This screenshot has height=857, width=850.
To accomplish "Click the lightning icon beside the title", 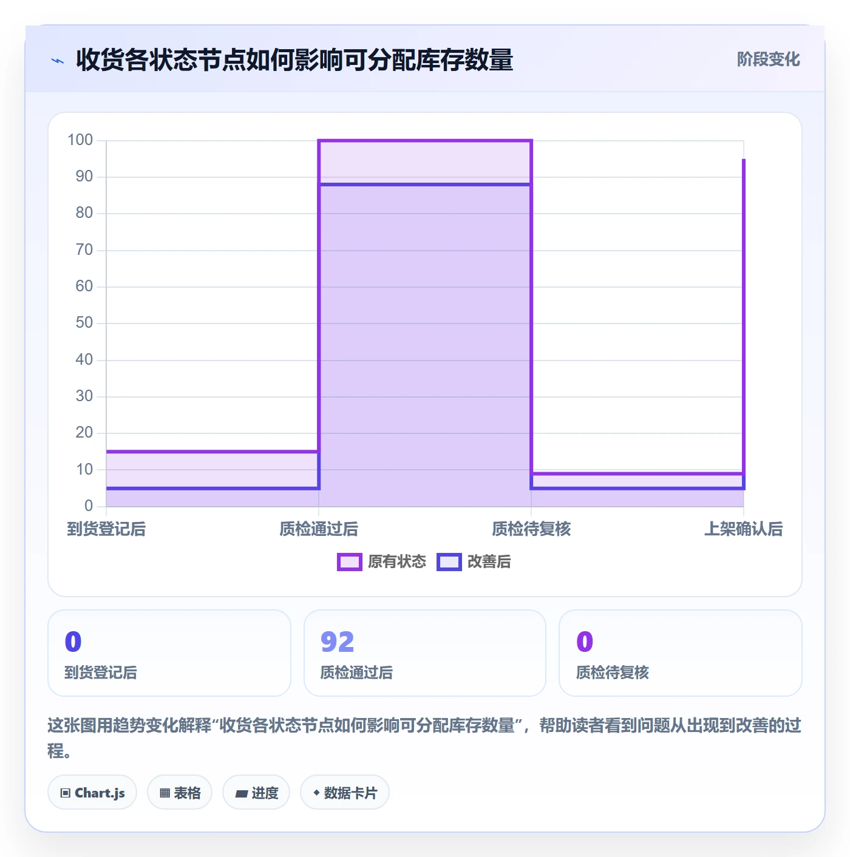I will coord(58,61).
